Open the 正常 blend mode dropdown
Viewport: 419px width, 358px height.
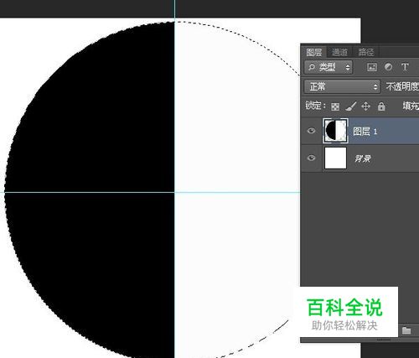(342, 86)
